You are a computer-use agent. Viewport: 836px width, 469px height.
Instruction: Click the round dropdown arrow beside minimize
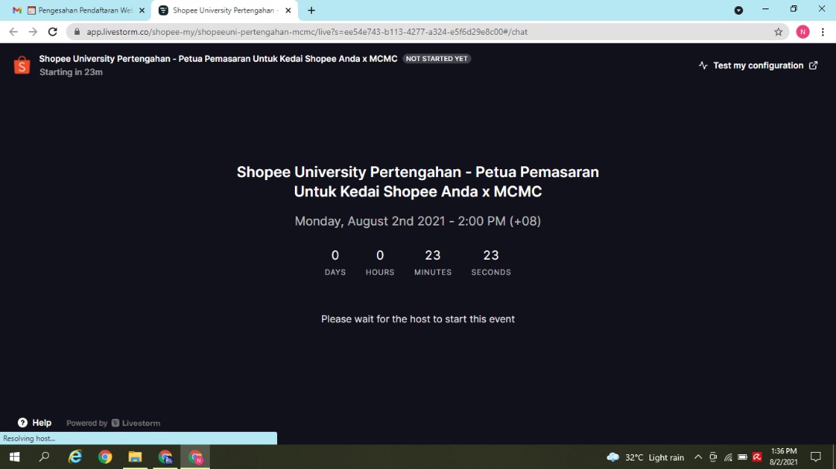point(738,10)
